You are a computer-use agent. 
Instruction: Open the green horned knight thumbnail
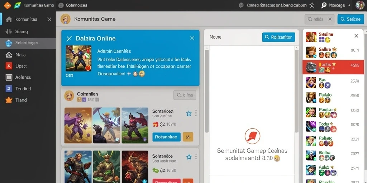(x=106, y=167)
